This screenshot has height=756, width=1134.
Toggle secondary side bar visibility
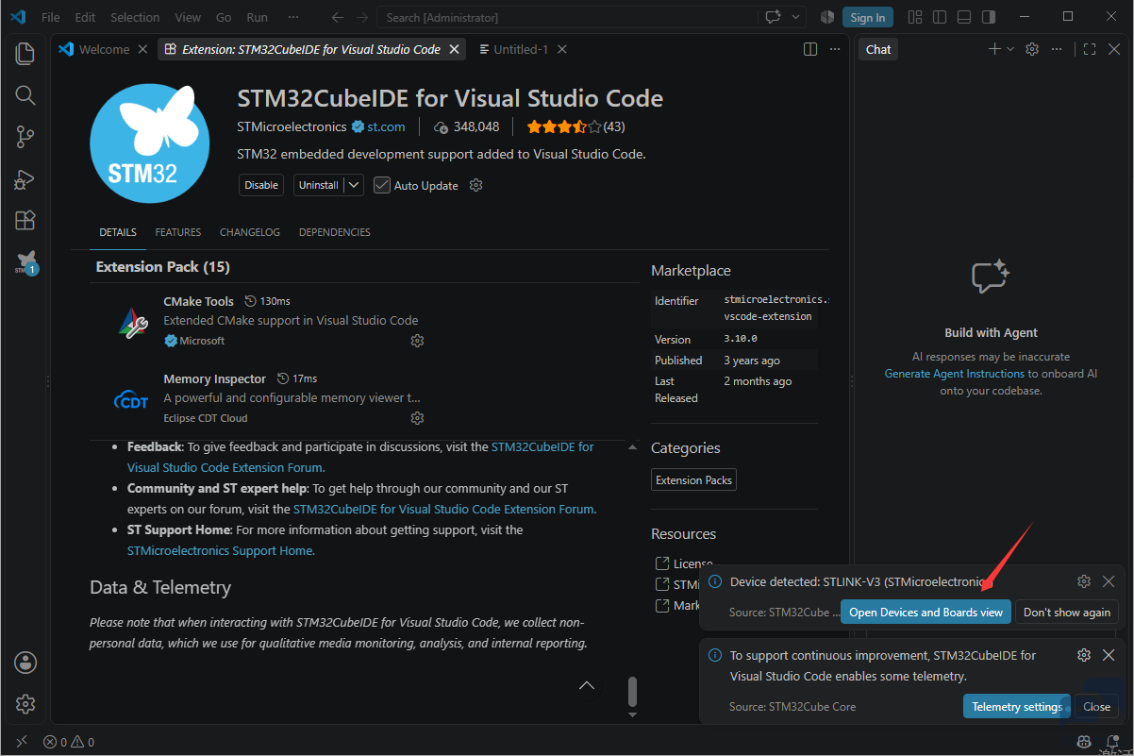pyautogui.click(x=989, y=17)
